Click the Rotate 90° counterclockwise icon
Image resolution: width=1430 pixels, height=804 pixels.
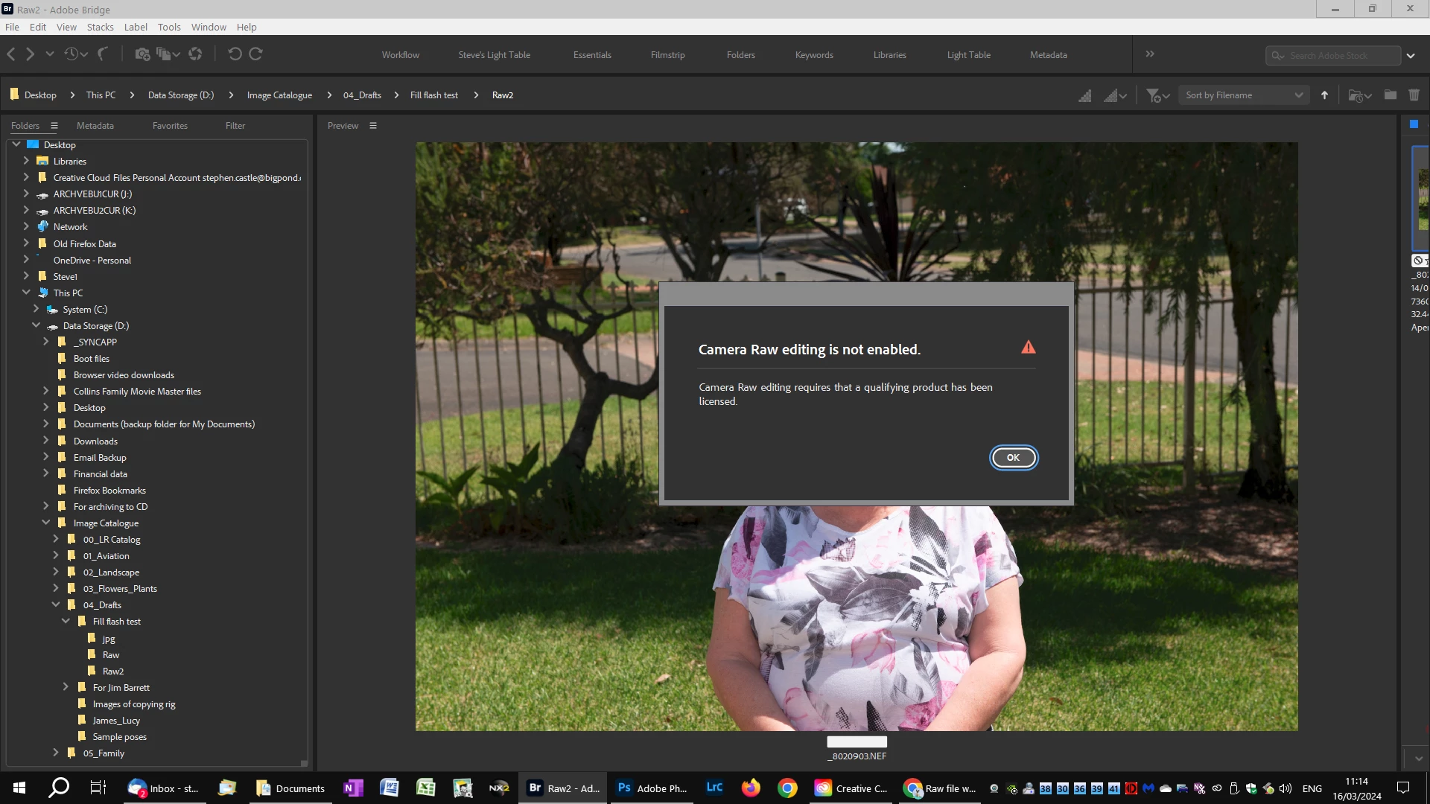(235, 54)
